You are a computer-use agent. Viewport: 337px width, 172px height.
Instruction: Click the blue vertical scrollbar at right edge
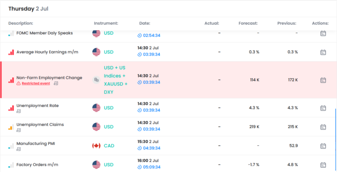336,140
